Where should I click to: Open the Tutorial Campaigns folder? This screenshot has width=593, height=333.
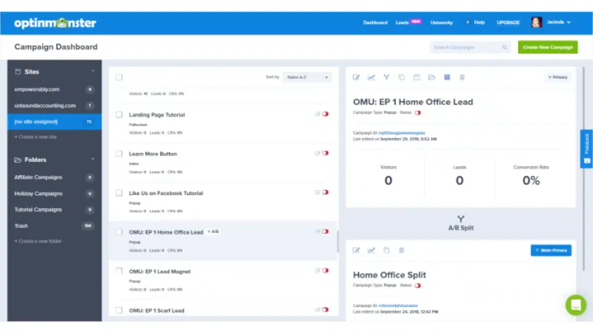click(x=54, y=210)
